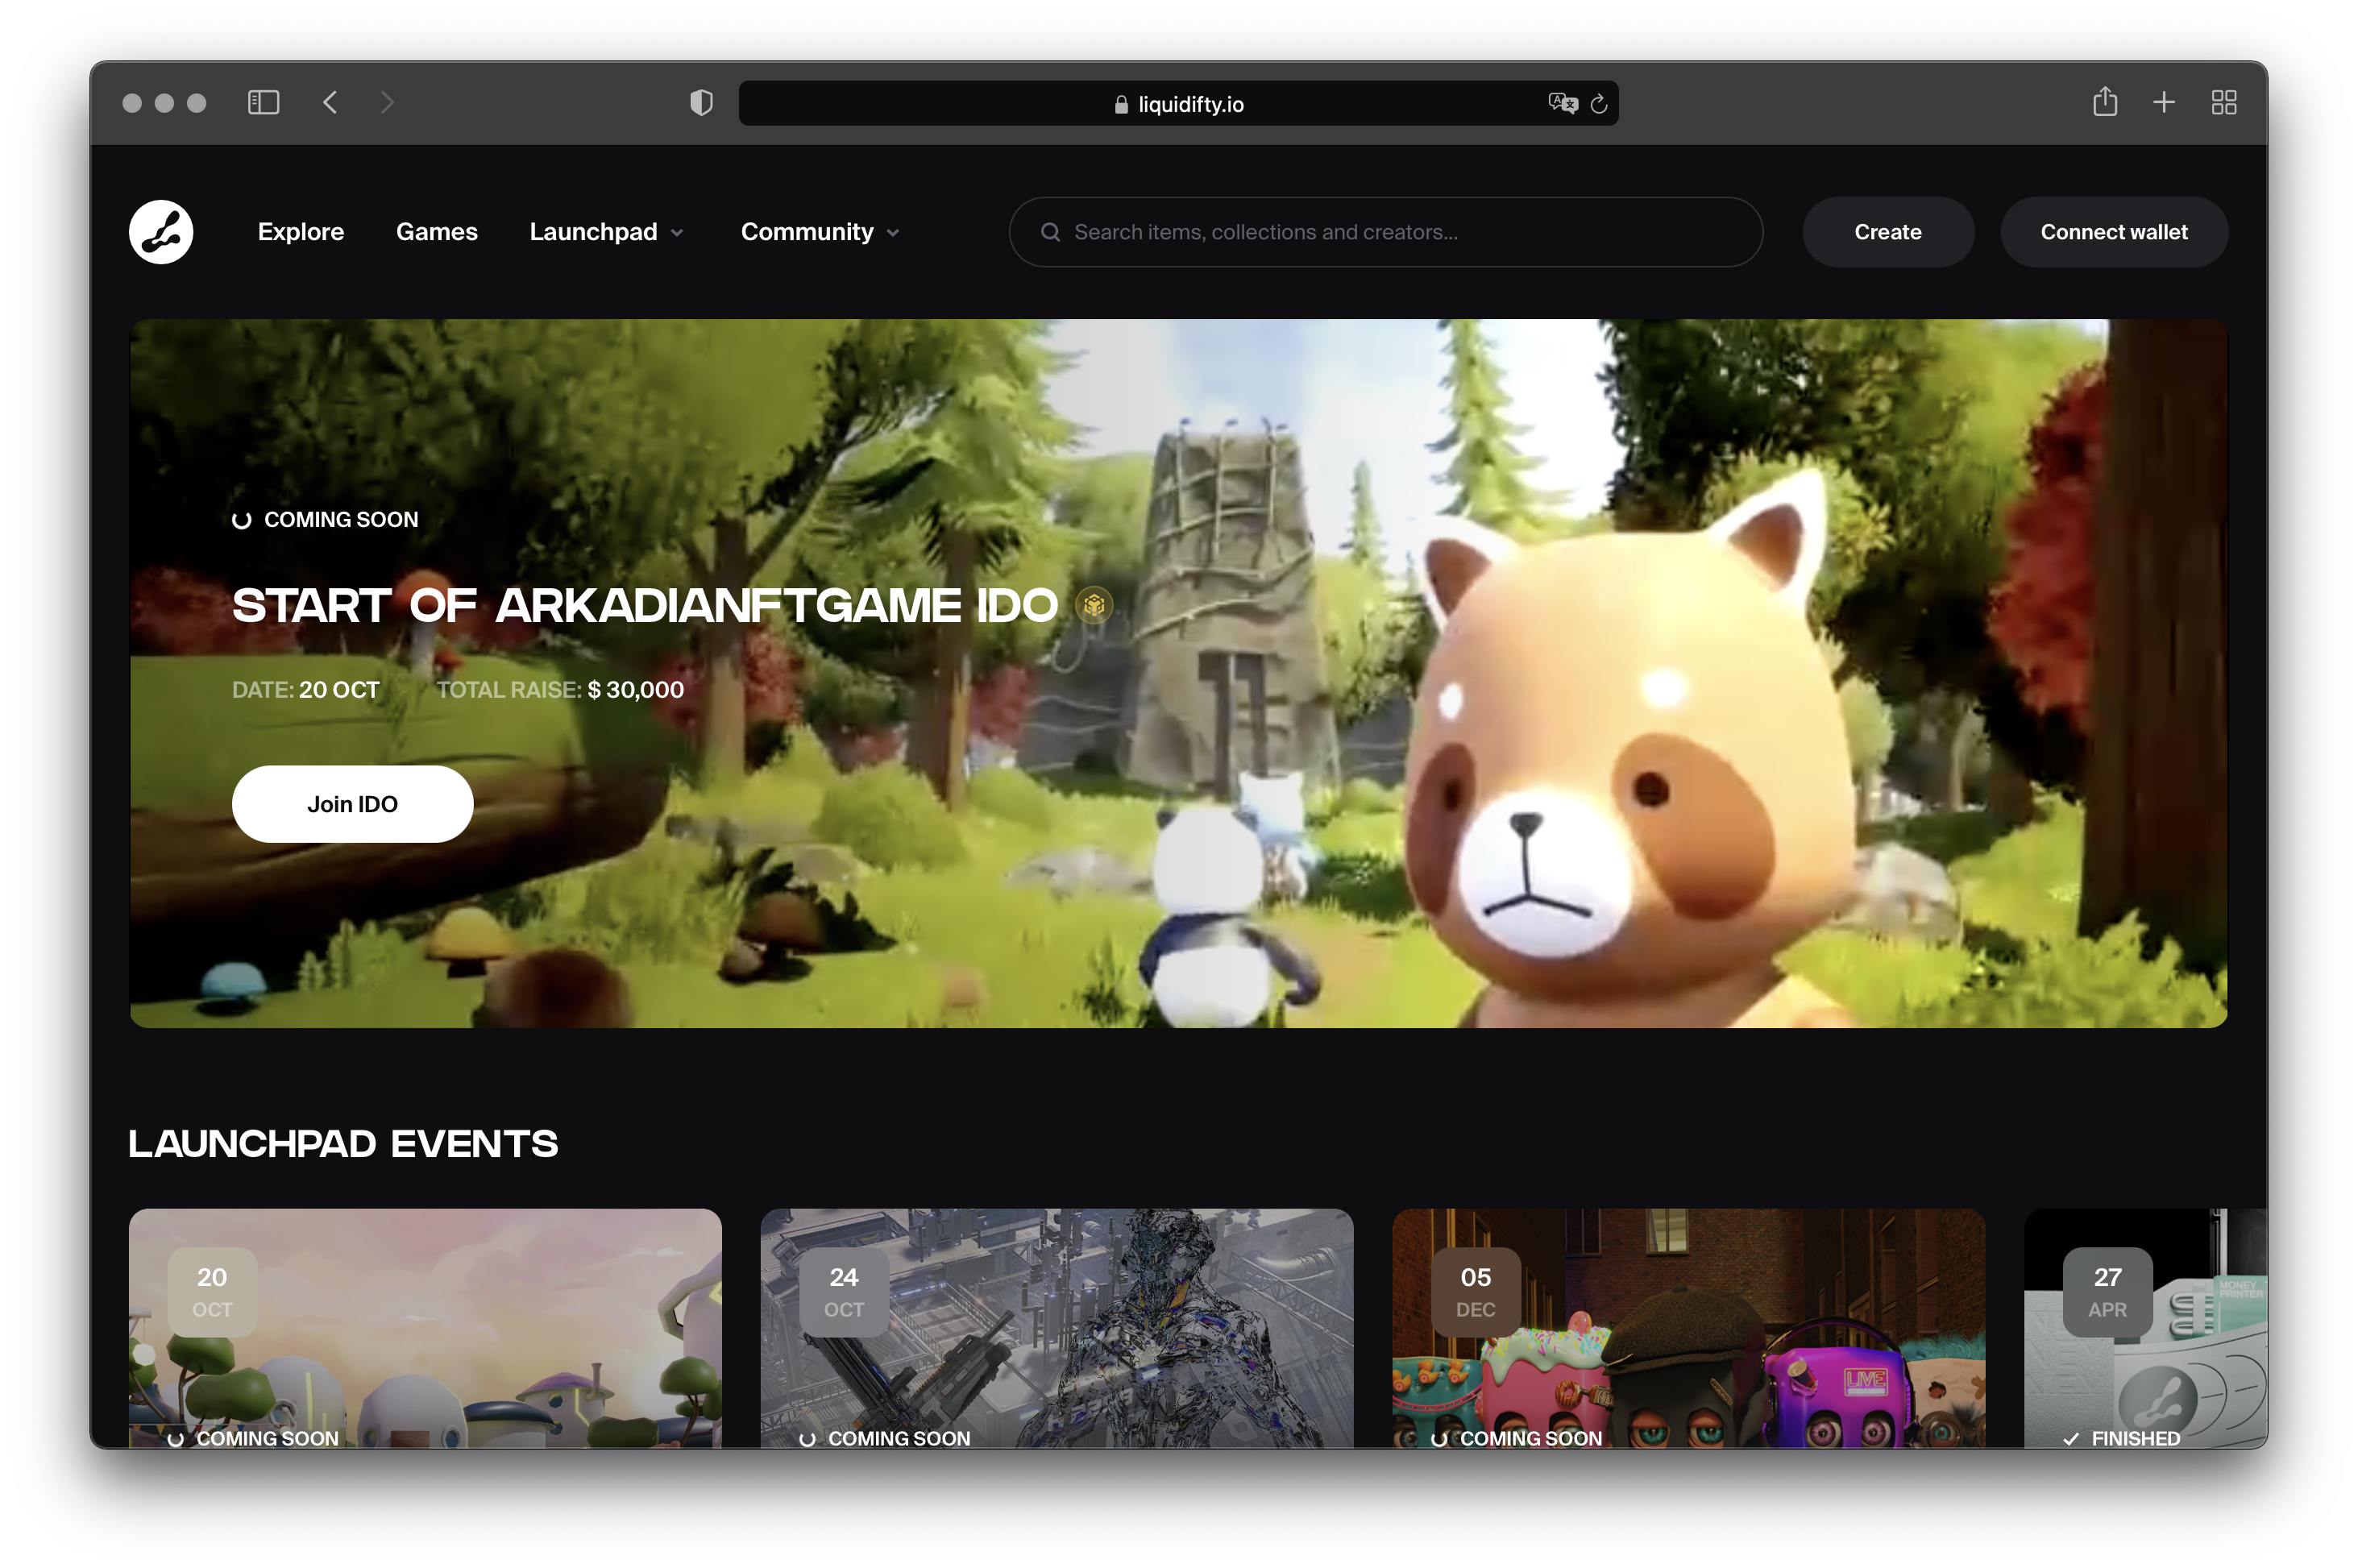
Task: Toggle the Safari sidebar button
Action: pyautogui.click(x=263, y=102)
